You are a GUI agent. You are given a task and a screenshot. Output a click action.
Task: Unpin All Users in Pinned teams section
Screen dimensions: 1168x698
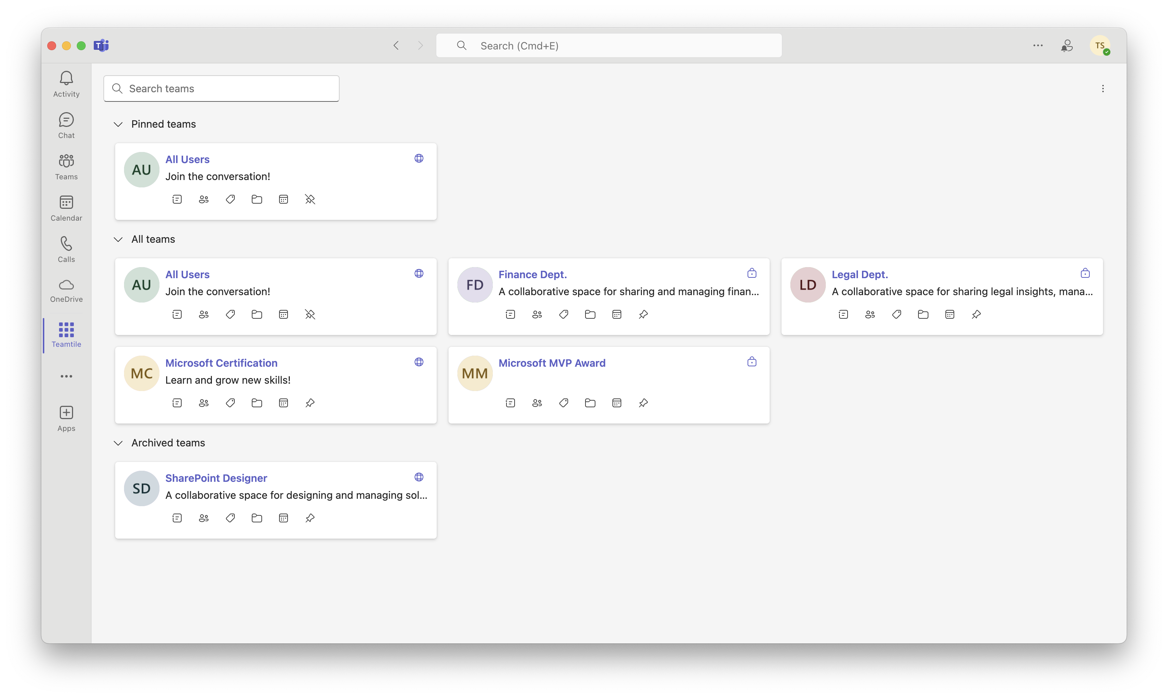(310, 200)
